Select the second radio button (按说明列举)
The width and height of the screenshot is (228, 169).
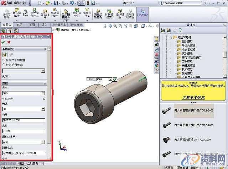pyautogui.click(x=4, y=65)
